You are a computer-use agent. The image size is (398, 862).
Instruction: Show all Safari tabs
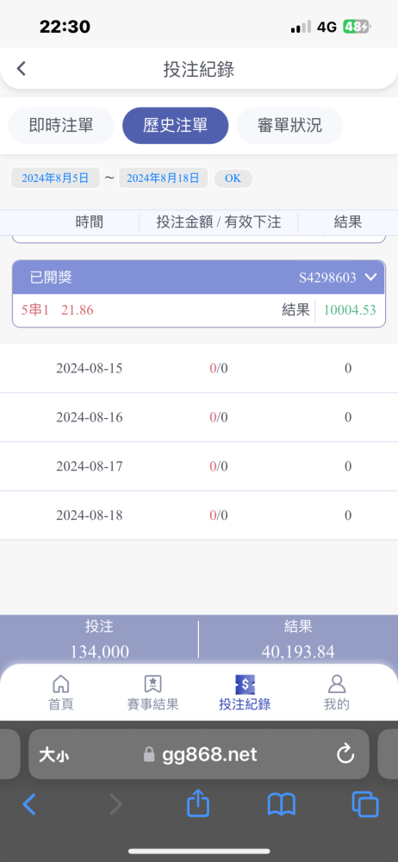tap(365, 804)
